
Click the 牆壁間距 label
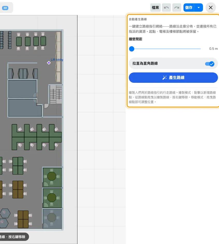[136, 39]
